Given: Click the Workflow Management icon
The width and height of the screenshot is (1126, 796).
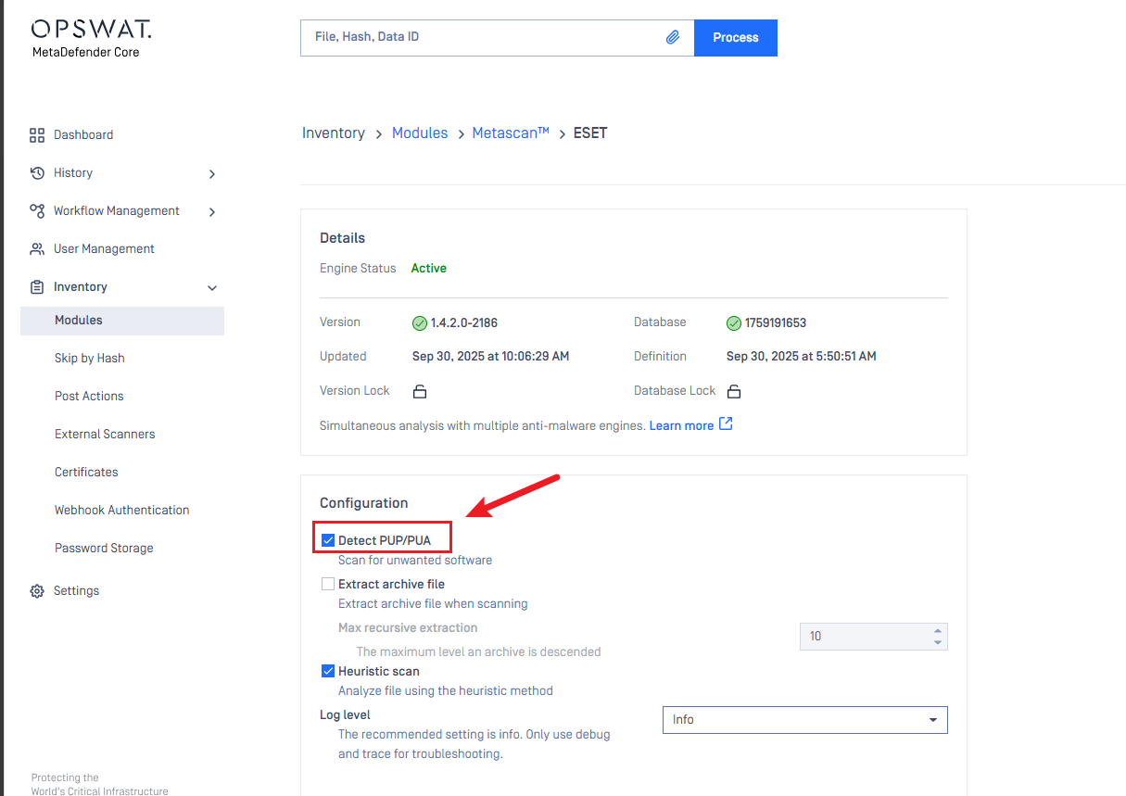Looking at the screenshot, I should [x=37, y=211].
